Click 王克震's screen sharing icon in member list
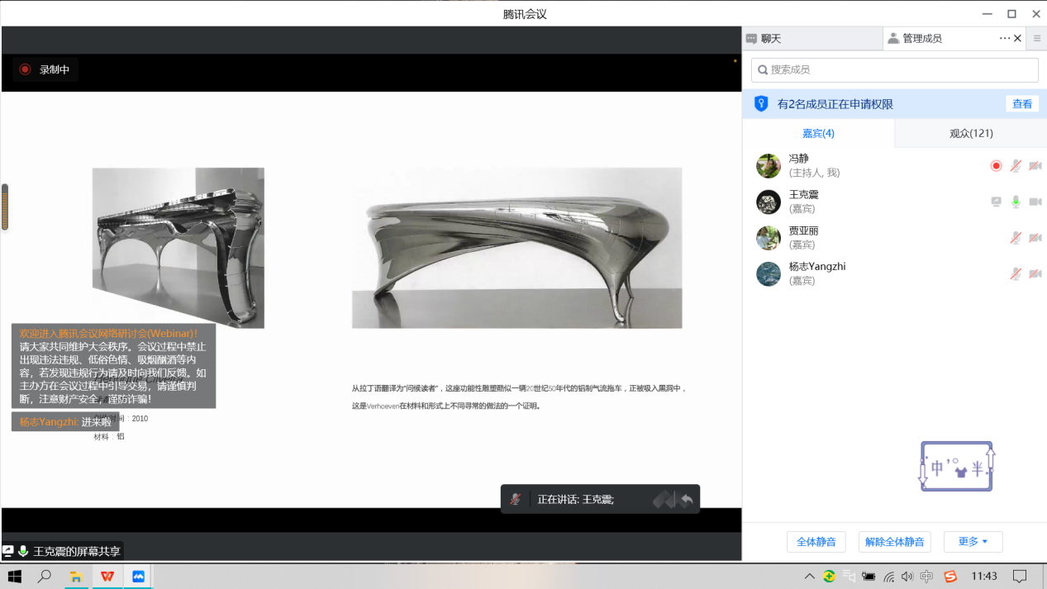Image resolution: width=1047 pixels, height=589 pixels. pos(996,202)
